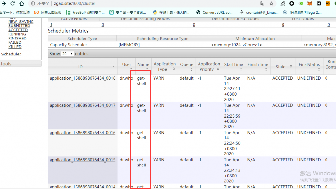Click the FAILED state filter link

pos(15,42)
